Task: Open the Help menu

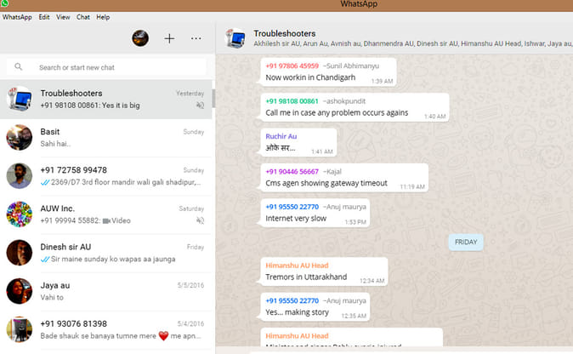Action: click(x=103, y=17)
